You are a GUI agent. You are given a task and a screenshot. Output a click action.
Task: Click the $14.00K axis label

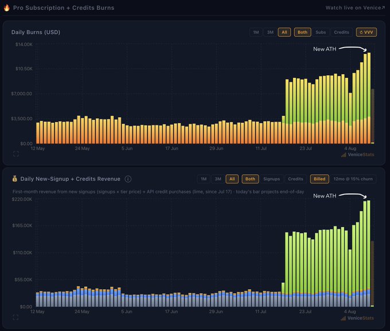[x=24, y=44]
